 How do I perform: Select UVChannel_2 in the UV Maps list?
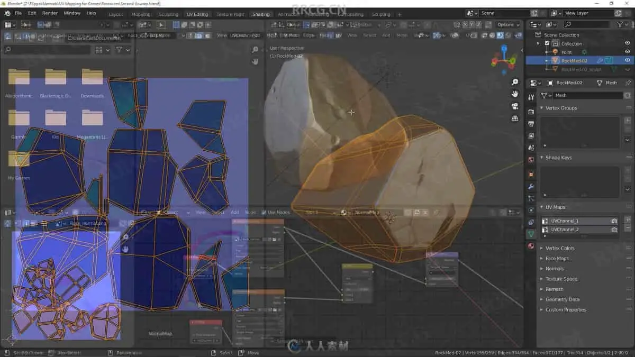565,230
